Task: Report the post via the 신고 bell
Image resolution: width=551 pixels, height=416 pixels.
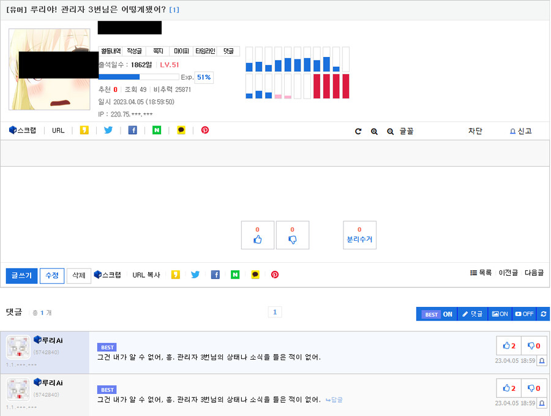Action: 520,131
